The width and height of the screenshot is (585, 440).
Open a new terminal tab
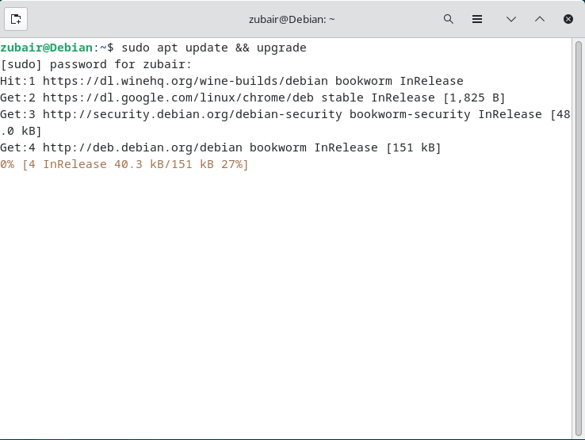coord(16,19)
